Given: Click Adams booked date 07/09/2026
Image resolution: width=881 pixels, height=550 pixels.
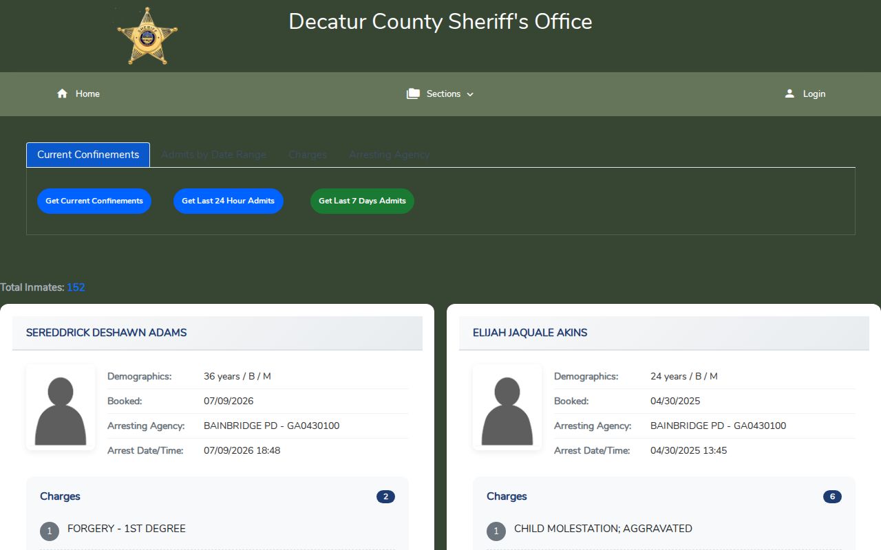Looking at the screenshot, I should pos(229,401).
